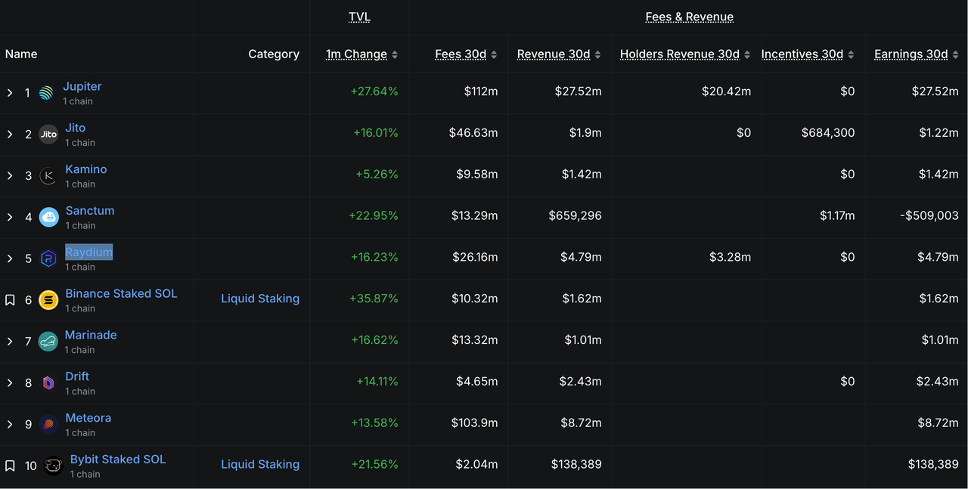The height and width of the screenshot is (489, 968).
Task: Click the Binance Staked SOL logo
Action: pyautogui.click(x=48, y=300)
